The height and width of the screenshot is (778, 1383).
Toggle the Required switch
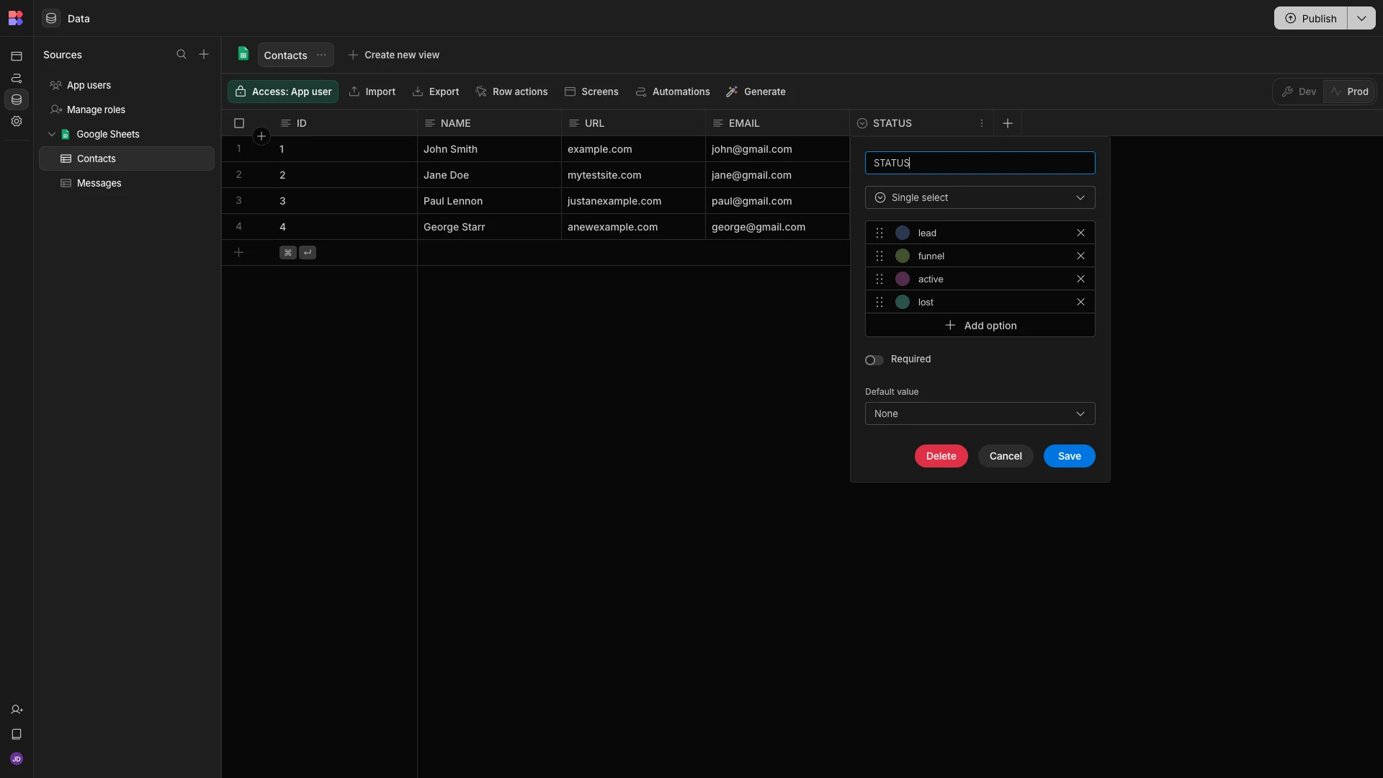tap(874, 359)
